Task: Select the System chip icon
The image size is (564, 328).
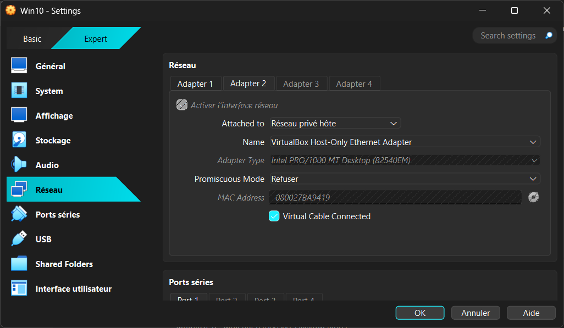Action: click(19, 91)
